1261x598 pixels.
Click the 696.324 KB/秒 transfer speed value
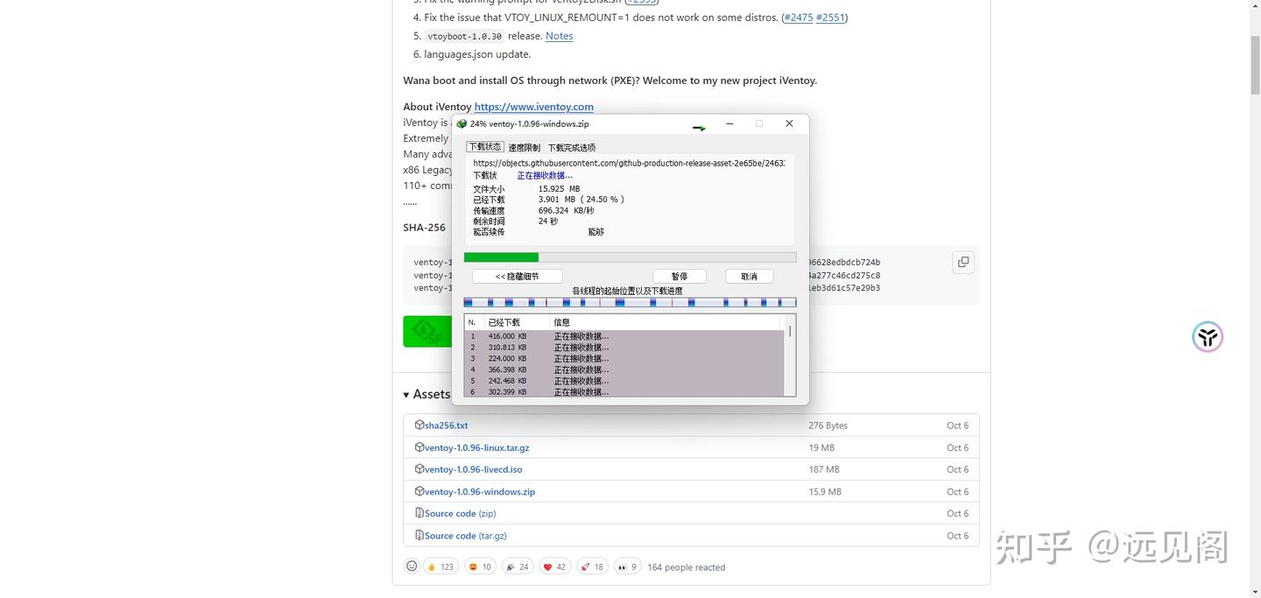(x=566, y=210)
